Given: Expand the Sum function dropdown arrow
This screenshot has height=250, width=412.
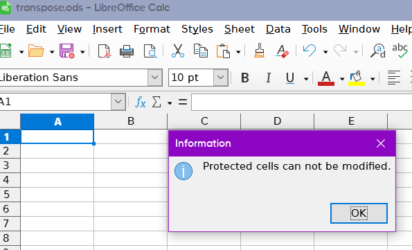Looking at the screenshot, I should point(170,103).
